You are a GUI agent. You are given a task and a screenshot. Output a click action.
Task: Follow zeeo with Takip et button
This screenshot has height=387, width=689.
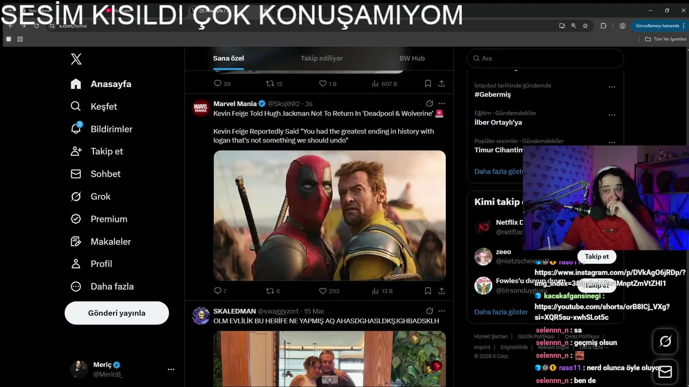pos(596,256)
